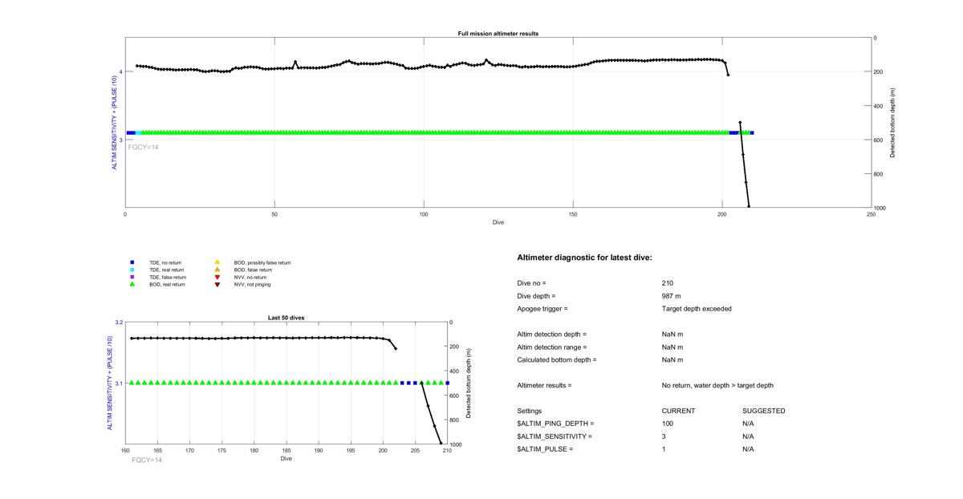The image size is (963, 499).
Task: Click 'FQCY=14' annotation in full mission chart
Action: click(x=144, y=147)
